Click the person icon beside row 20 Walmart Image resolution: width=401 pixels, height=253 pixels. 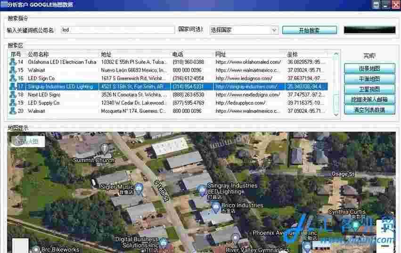(x=13, y=111)
